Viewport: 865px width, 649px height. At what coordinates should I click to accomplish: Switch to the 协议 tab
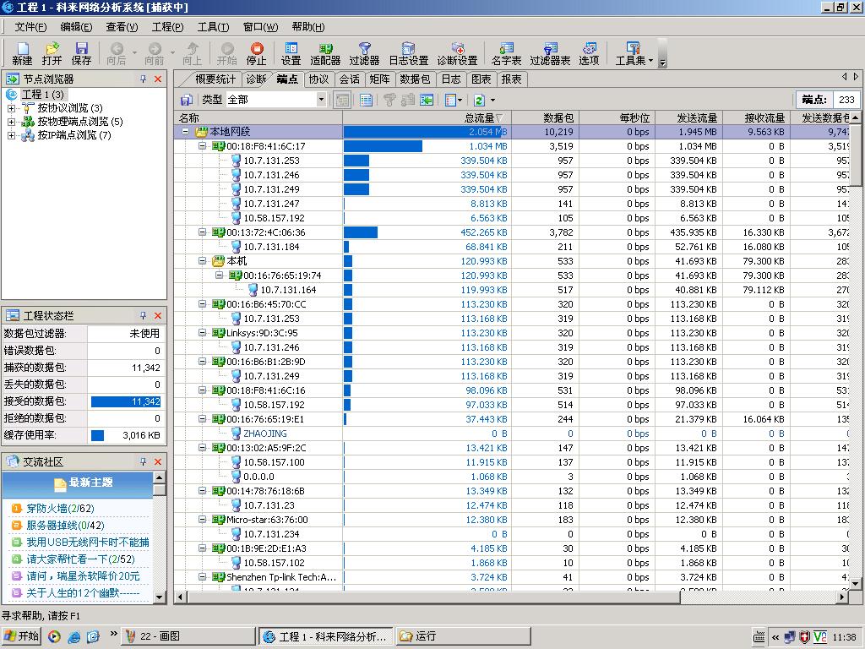(318, 79)
